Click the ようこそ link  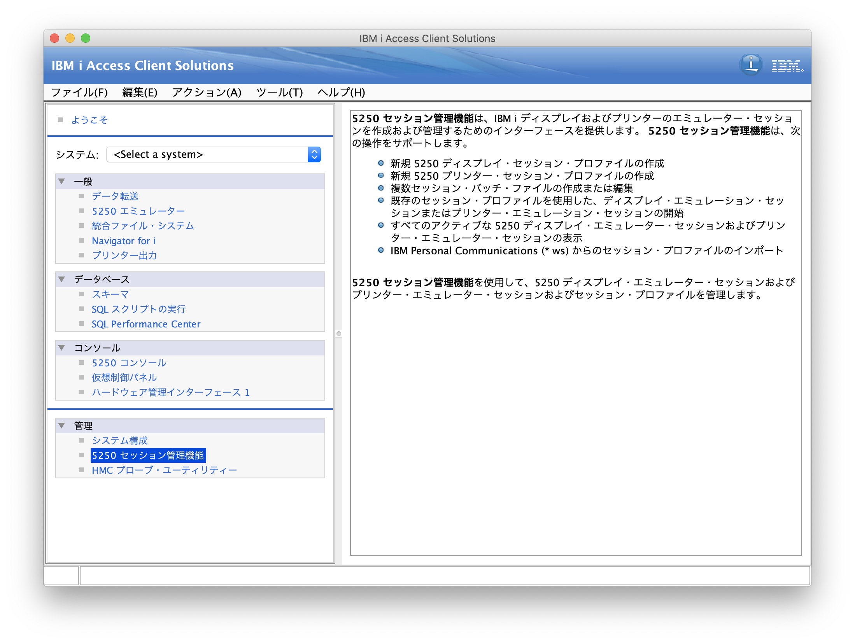89,120
